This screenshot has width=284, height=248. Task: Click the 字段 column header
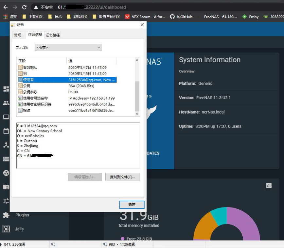pyautogui.click(x=41, y=61)
